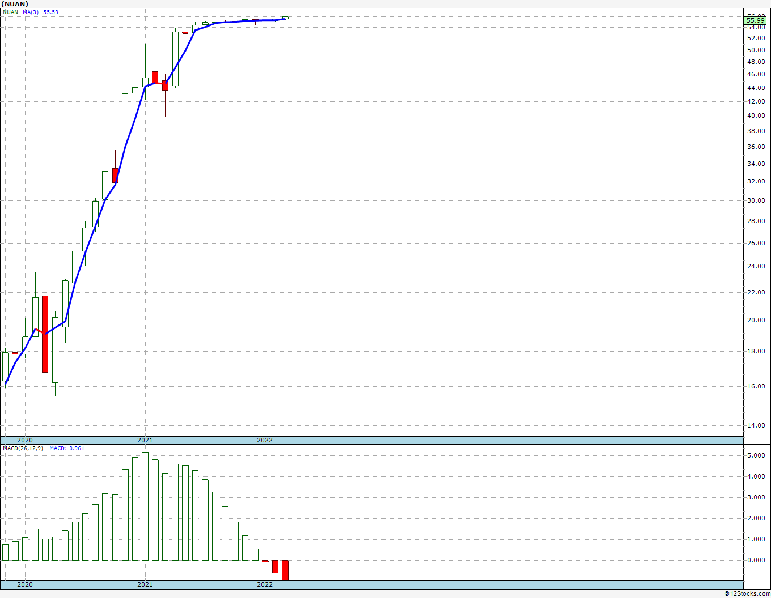771x598 pixels.
Task: Click 2020 on the MACD panel time axis
Action: (x=25, y=584)
